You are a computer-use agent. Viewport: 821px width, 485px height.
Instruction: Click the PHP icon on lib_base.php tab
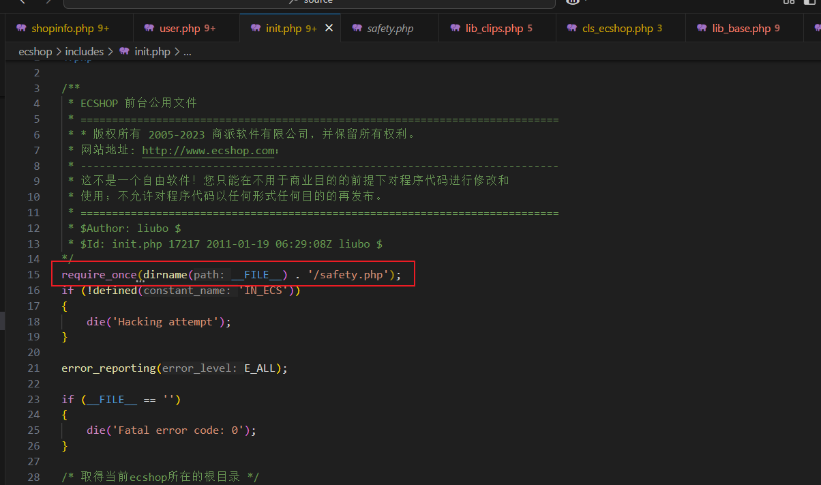pos(702,28)
